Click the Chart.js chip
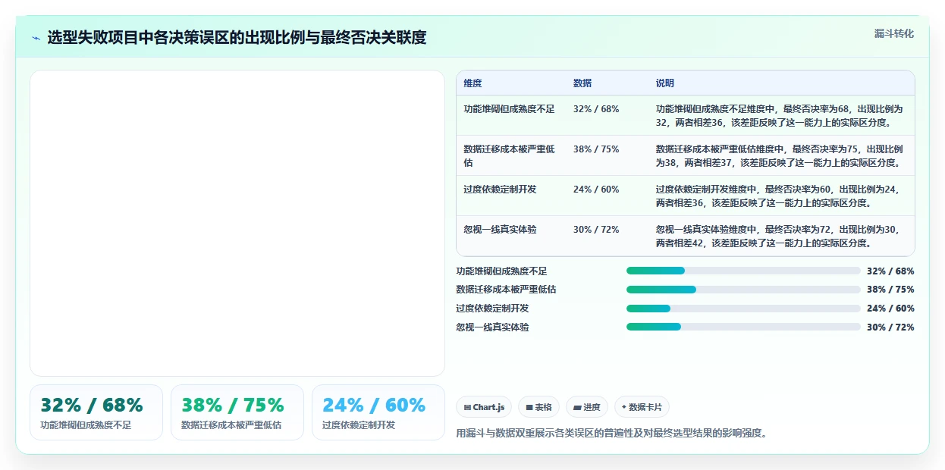The height and width of the screenshot is (470, 945). point(484,407)
